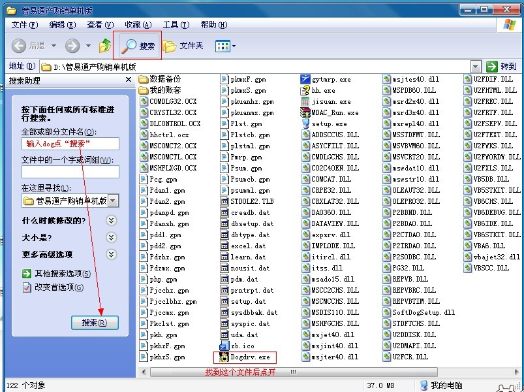The image size is (524, 392).
Task: Open the 查看(V) menu
Action: pos(100,25)
